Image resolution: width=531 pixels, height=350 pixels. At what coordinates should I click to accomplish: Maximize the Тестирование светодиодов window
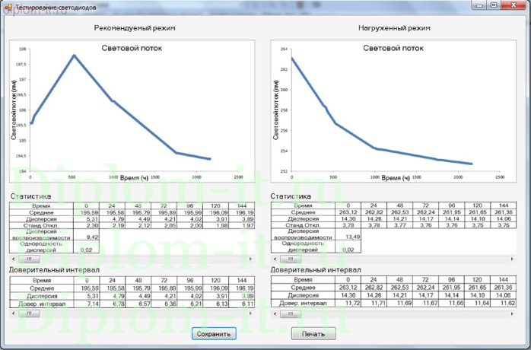[493, 5]
